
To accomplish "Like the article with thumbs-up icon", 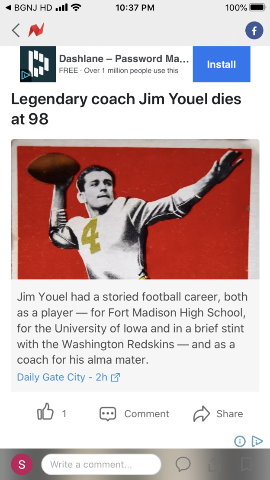I will [45, 413].
